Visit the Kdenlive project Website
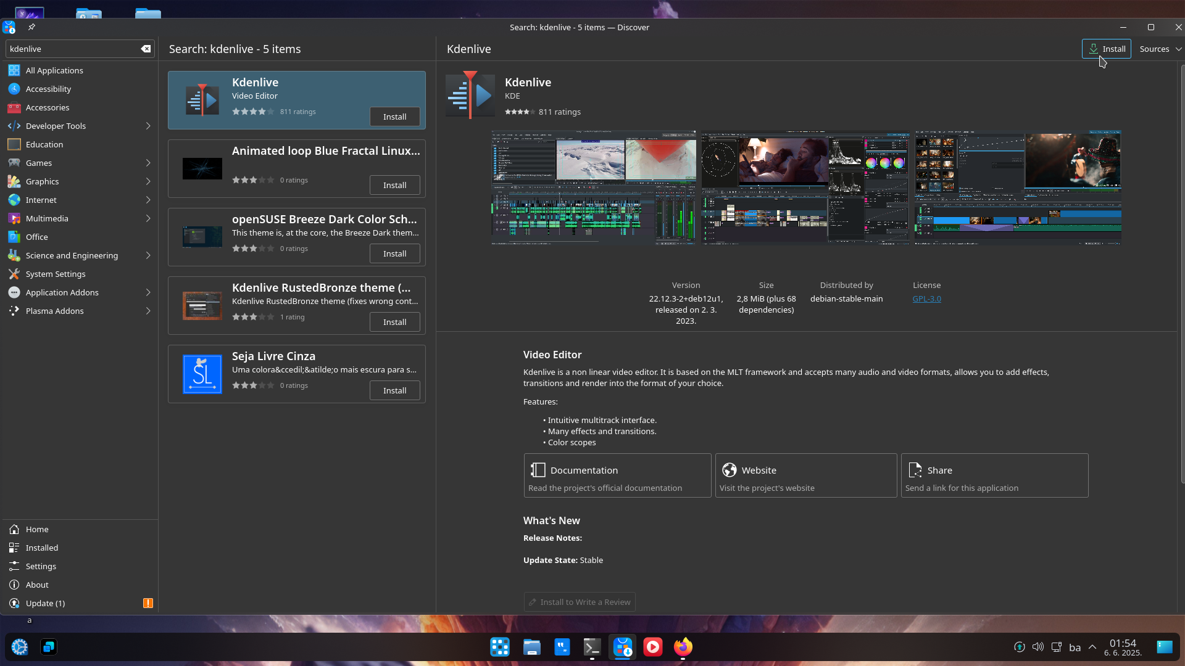Screen dimensions: 1185x666 [x=806, y=475]
